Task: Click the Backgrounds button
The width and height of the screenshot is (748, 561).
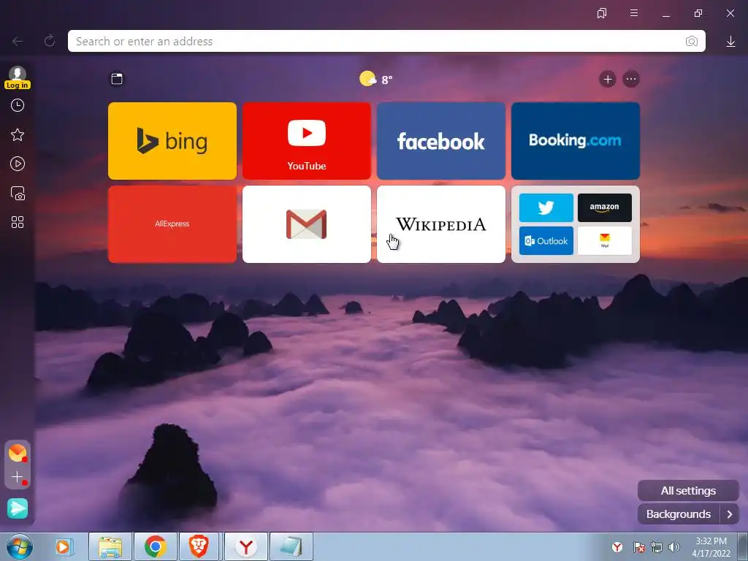Action: click(679, 514)
